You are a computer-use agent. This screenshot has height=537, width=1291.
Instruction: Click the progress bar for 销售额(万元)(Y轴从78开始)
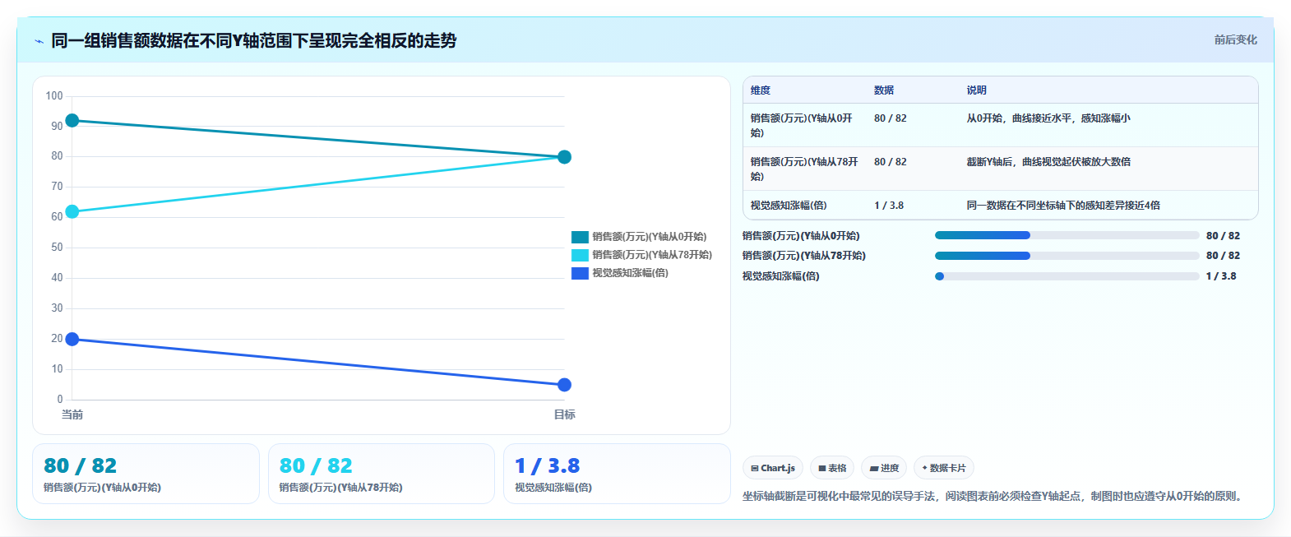(x=1067, y=256)
